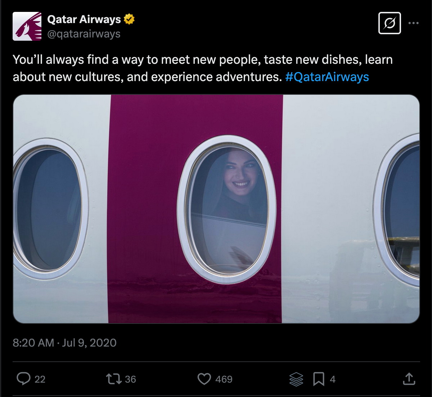This screenshot has width=432, height=397.
Task: Open the Qatar Airways profile avatar
Action: [x=27, y=26]
